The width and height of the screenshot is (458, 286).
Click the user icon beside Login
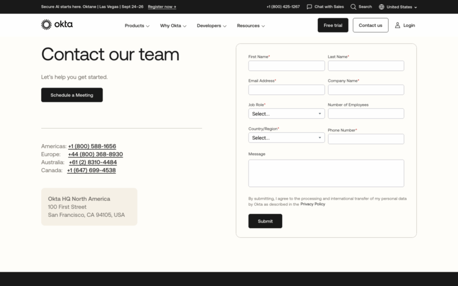point(397,25)
